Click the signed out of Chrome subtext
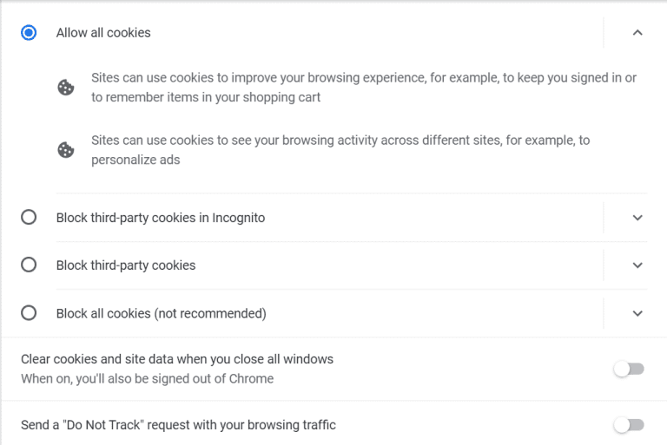Image resolution: width=667 pixels, height=445 pixels. (x=147, y=379)
